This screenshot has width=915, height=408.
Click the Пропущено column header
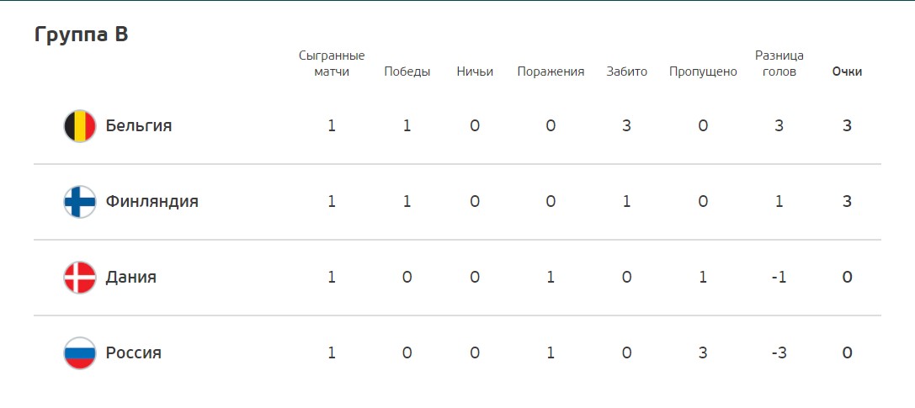(703, 72)
